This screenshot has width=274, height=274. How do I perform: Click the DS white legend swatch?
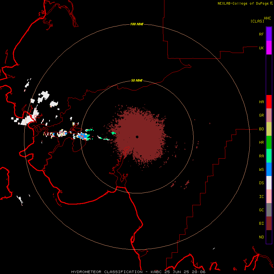point(269,183)
